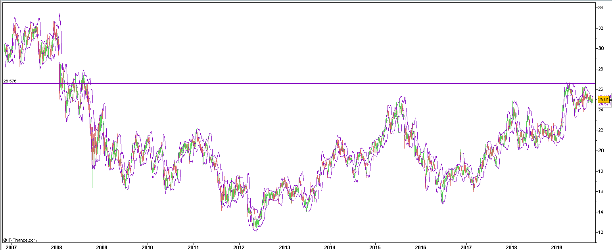
Task: Click the 34 value on the price axis
Action: (x=601, y=8)
